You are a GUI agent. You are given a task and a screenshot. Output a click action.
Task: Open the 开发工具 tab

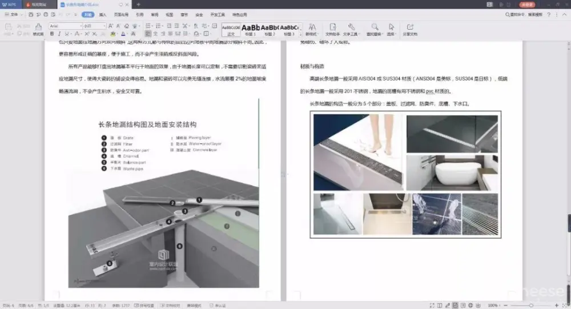tap(218, 15)
